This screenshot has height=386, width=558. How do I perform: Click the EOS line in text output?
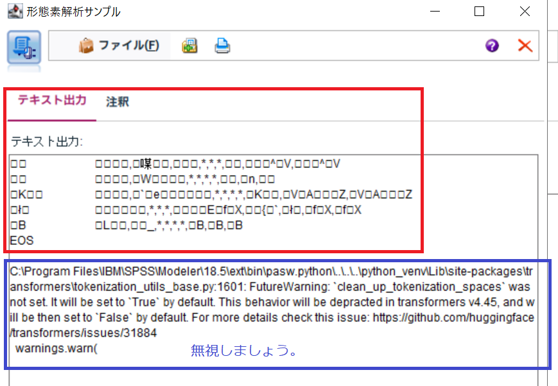point(22,240)
